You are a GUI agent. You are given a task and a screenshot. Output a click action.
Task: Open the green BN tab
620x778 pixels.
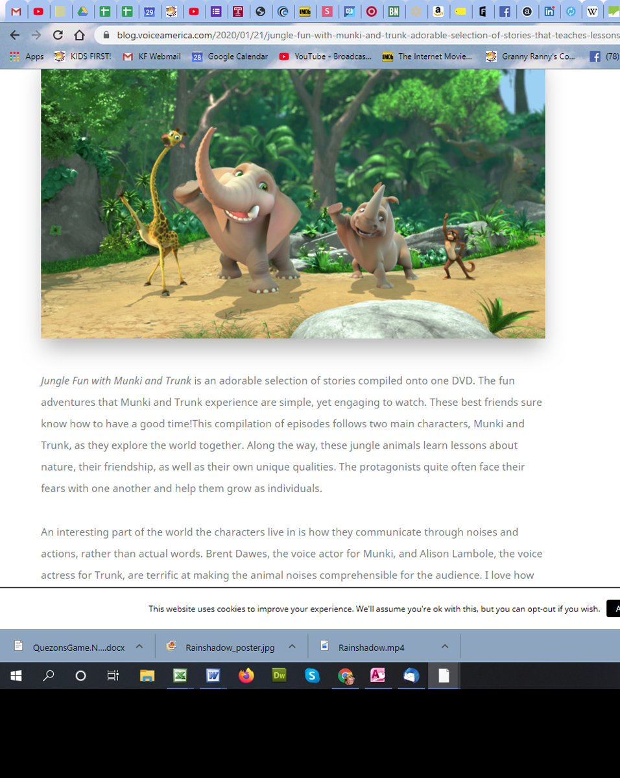[393, 11]
